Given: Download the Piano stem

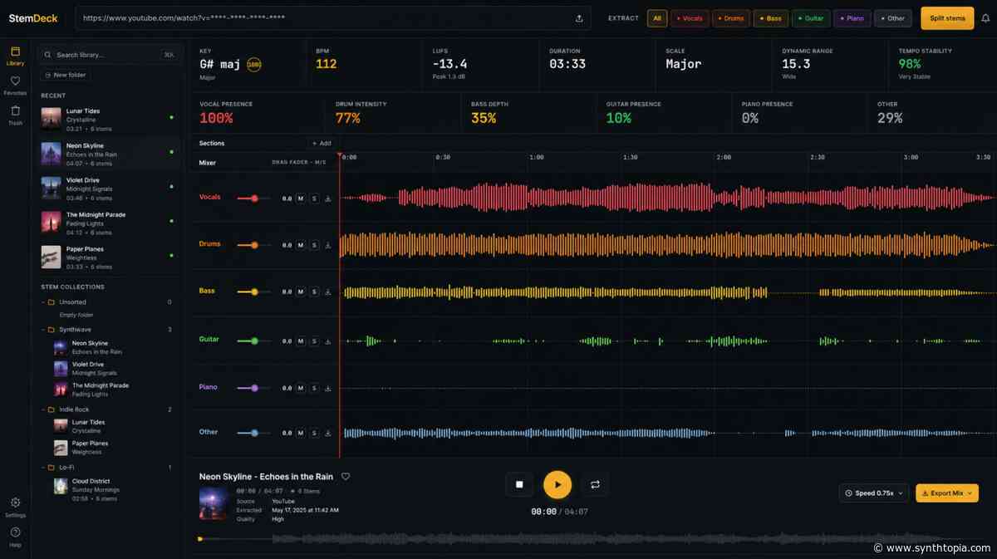Looking at the screenshot, I should (327, 388).
